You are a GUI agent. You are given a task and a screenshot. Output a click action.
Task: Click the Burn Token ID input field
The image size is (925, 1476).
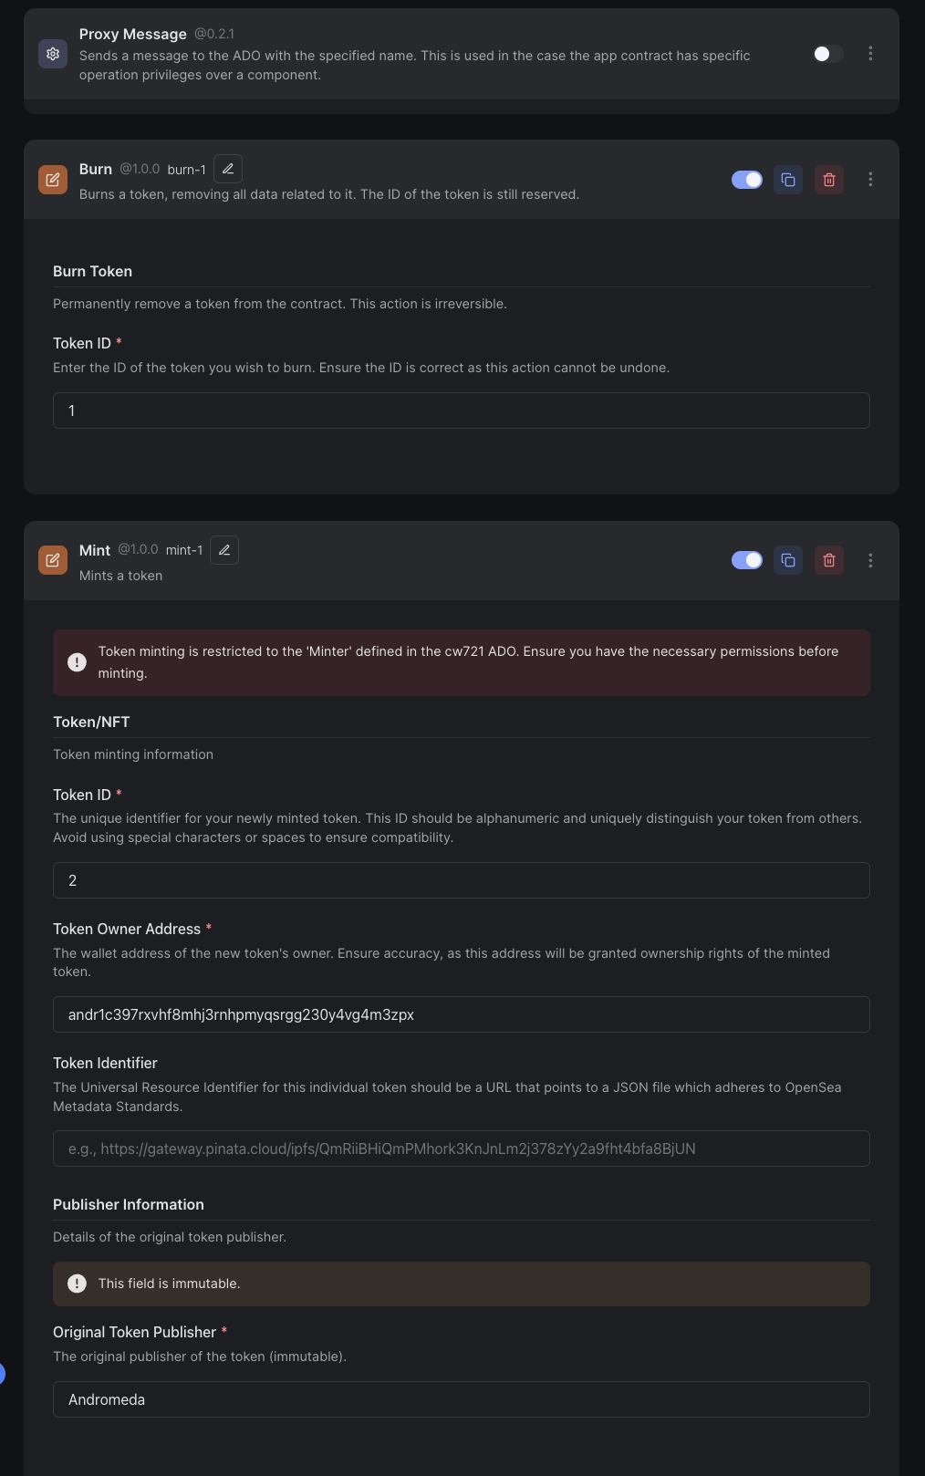coord(461,411)
